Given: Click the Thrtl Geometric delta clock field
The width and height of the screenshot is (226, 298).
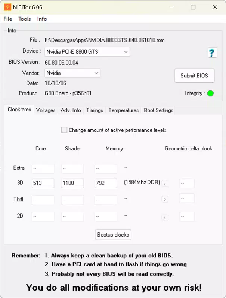Looking at the screenshot, I should click(x=187, y=198).
